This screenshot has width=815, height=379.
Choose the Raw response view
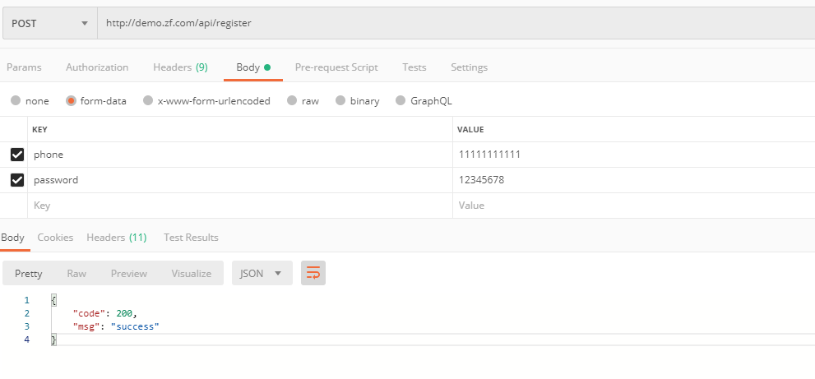pyautogui.click(x=76, y=274)
